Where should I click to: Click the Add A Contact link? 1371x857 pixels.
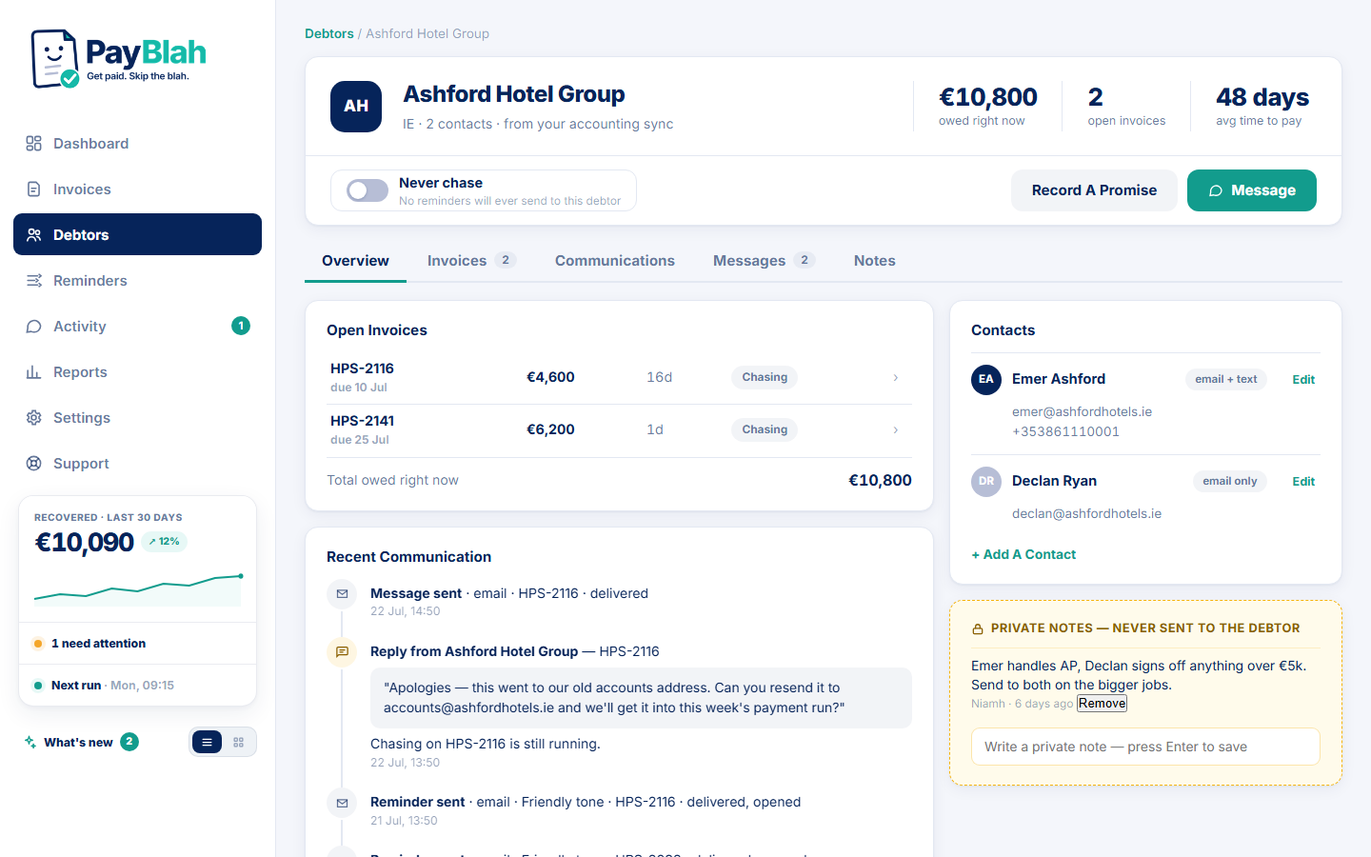coord(1023,554)
